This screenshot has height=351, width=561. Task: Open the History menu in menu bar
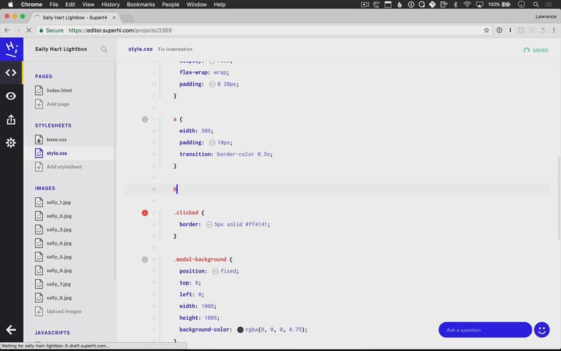110,5
